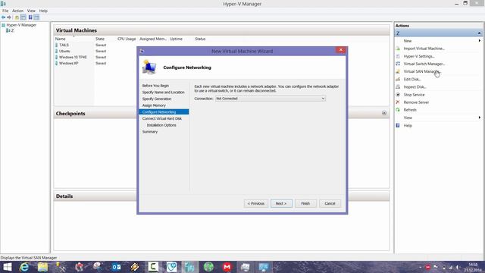Launch Internet Explorer from the taskbar

point(24,267)
